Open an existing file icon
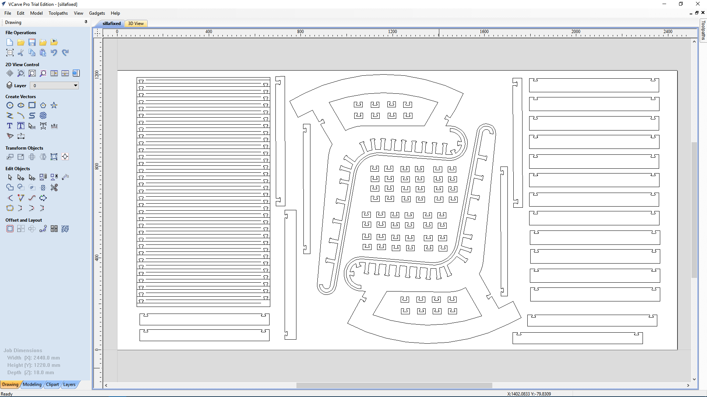The image size is (707, 397). [x=21, y=42]
